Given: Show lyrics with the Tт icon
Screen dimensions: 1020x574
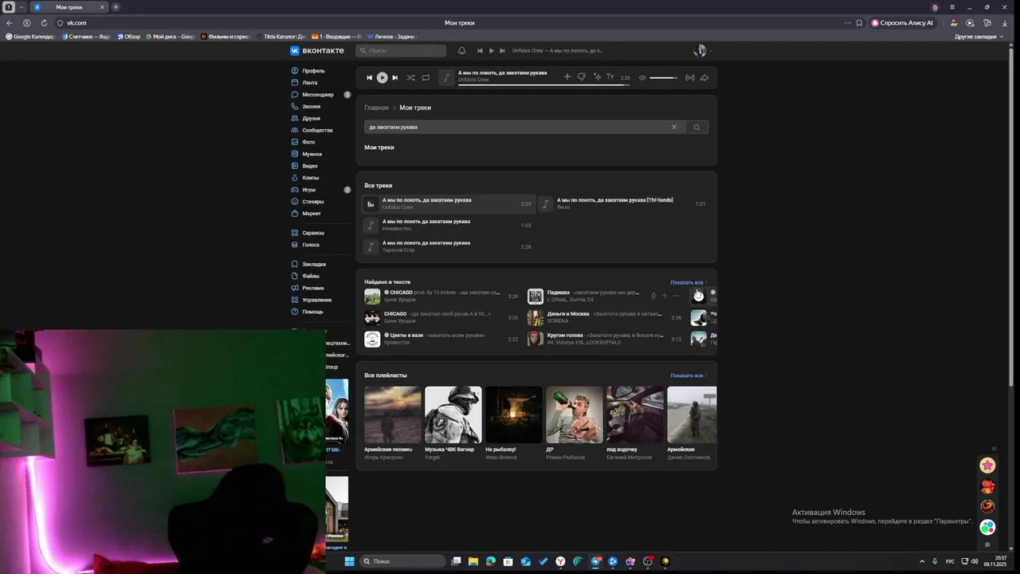Looking at the screenshot, I should [x=610, y=77].
